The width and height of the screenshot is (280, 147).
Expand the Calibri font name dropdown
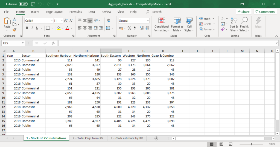[x=51, y=21]
